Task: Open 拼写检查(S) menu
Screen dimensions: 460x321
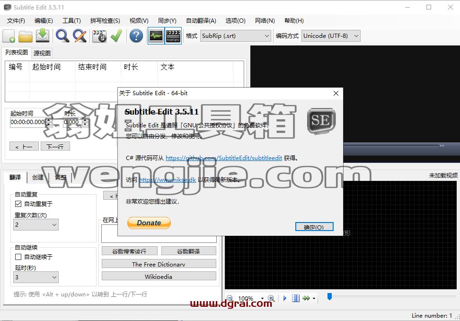Action: tap(105, 21)
